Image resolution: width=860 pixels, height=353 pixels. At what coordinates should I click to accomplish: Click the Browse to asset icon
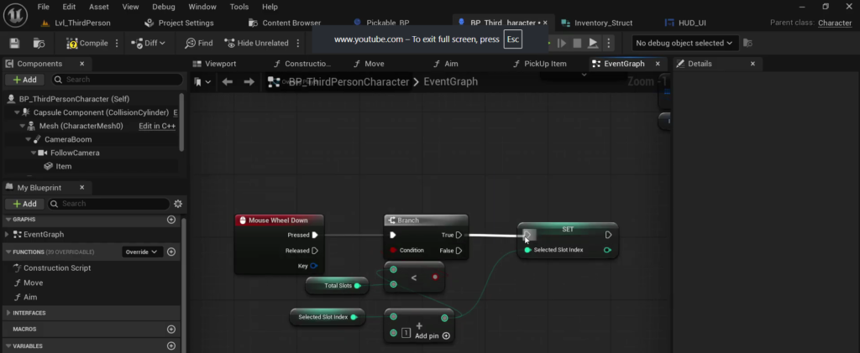(x=39, y=44)
